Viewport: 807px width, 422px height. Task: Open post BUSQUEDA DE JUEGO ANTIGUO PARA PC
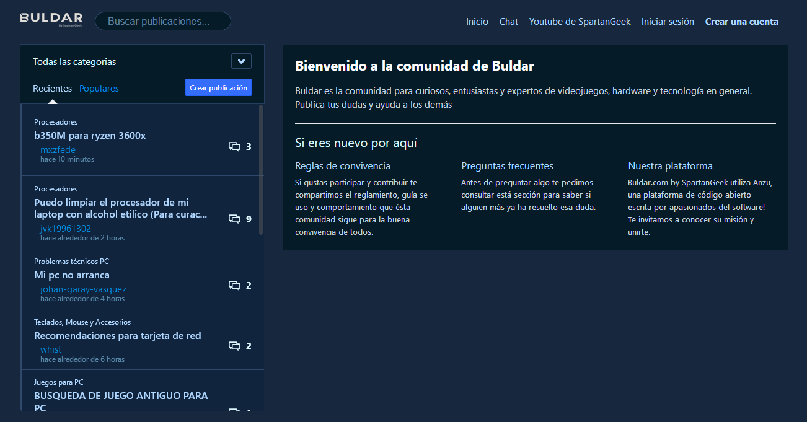[121, 402]
